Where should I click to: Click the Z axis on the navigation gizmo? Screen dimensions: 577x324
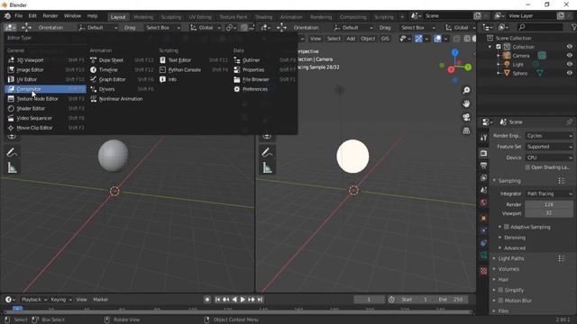[x=455, y=52]
